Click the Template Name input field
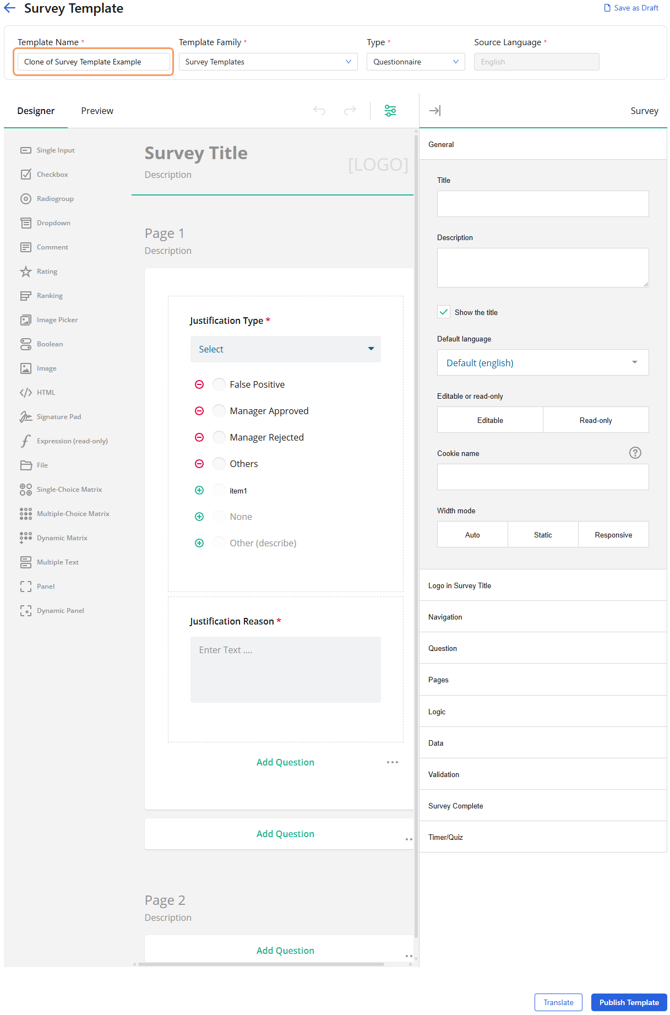Viewport: 670px width, 1015px height. click(x=93, y=62)
